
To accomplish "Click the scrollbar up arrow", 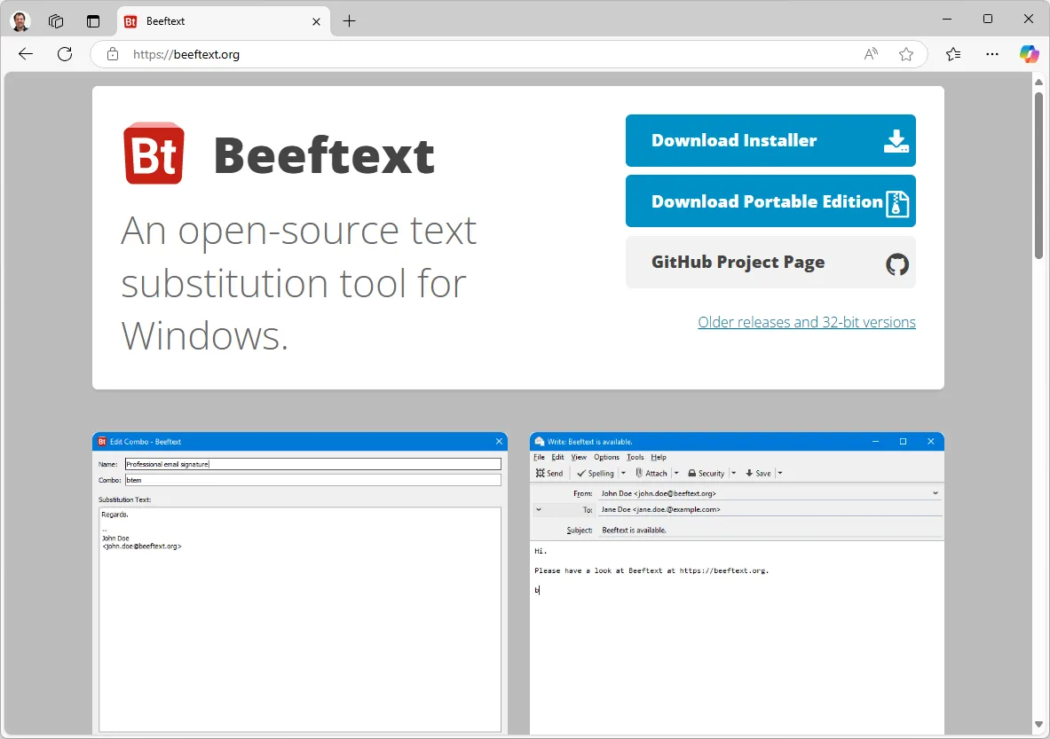I will 1038,82.
